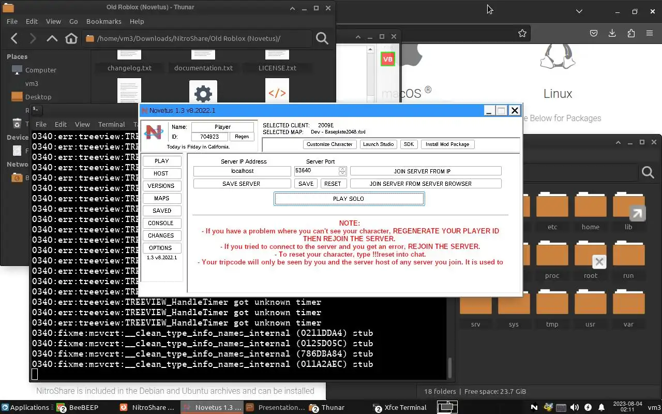
Task: List all Firefox tabs via chevron
Action: tap(579, 11)
